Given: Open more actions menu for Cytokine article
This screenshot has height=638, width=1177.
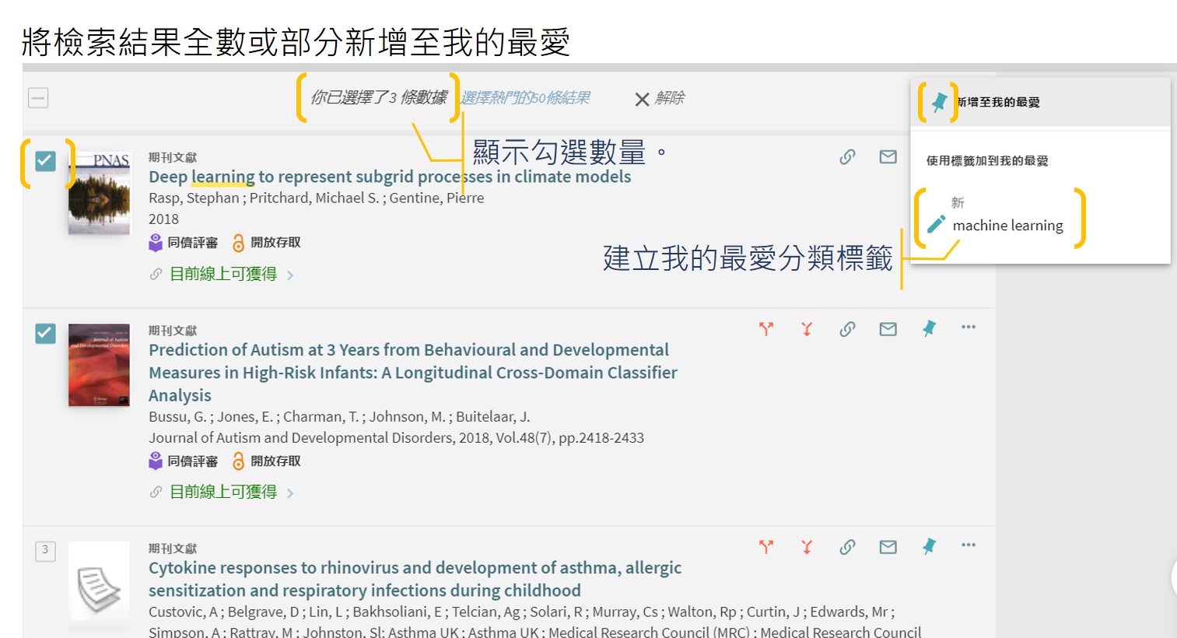Looking at the screenshot, I should 968,545.
